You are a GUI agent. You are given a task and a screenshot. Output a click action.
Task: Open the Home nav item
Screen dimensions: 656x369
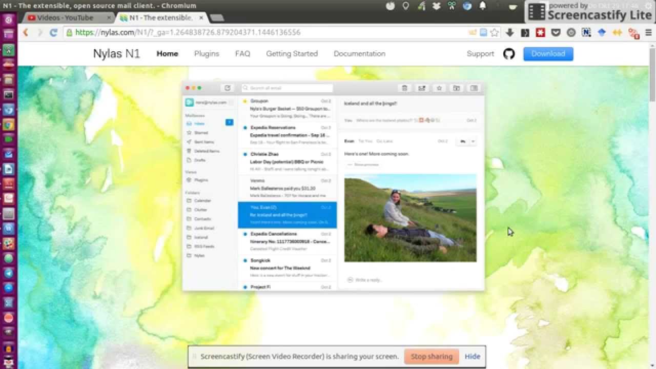click(x=167, y=53)
